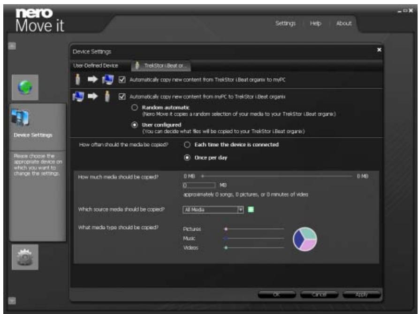Click the green square beside All Media

click(x=251, y=209)
